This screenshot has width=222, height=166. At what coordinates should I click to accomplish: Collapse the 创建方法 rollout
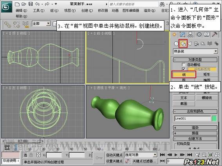(195, 138)
